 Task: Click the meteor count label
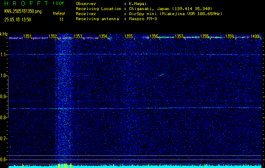coord(59,14)
